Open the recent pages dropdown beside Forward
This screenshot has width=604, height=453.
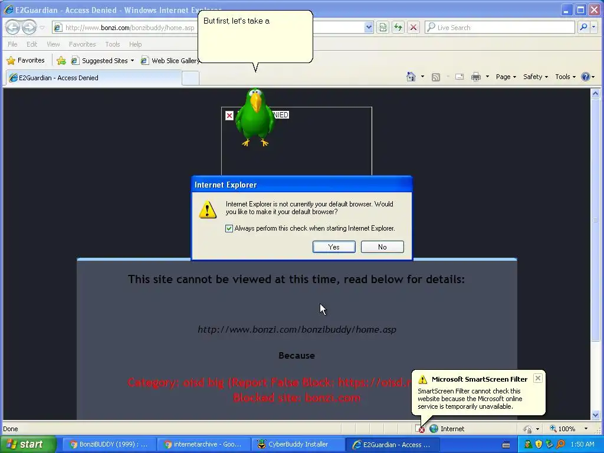42,28
